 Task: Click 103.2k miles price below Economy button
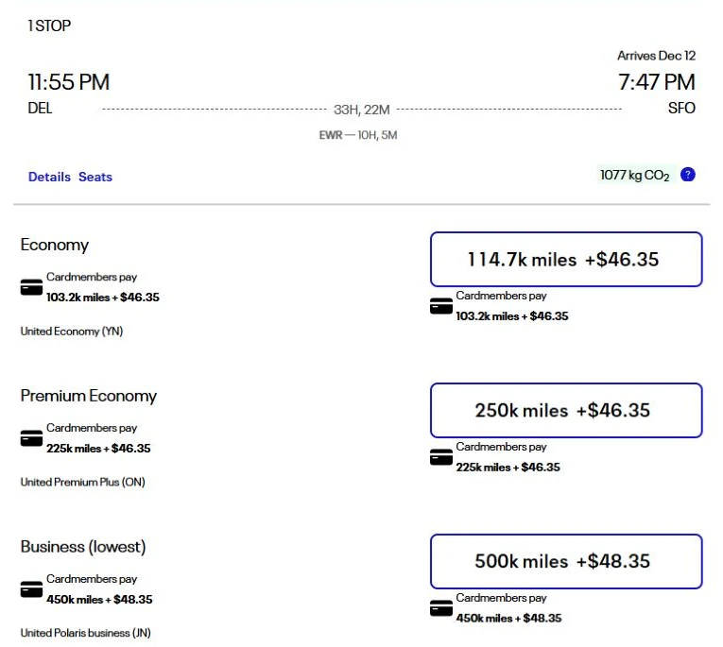(x=512, y=316)
